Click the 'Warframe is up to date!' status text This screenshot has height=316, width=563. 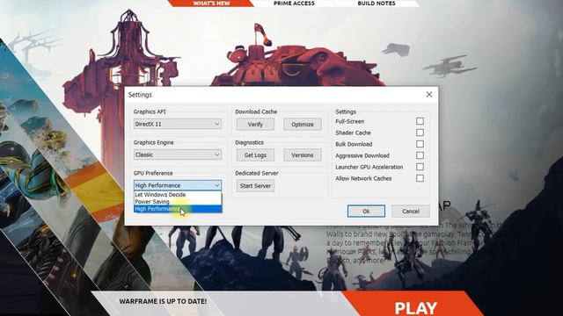pyautogui.click(x=163, y=301)
